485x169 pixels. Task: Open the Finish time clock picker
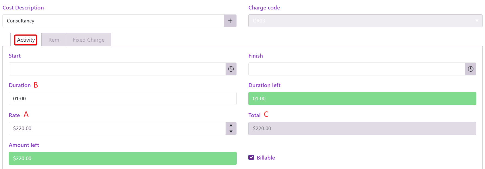[x=471, y=69]
